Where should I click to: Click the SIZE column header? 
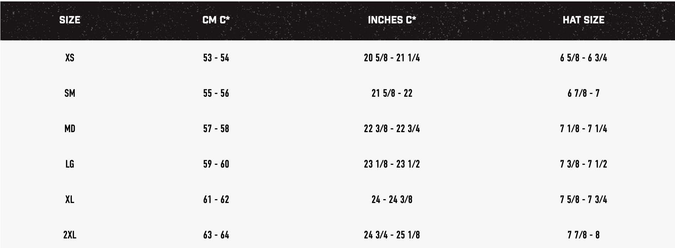click(x=70, y=20)
